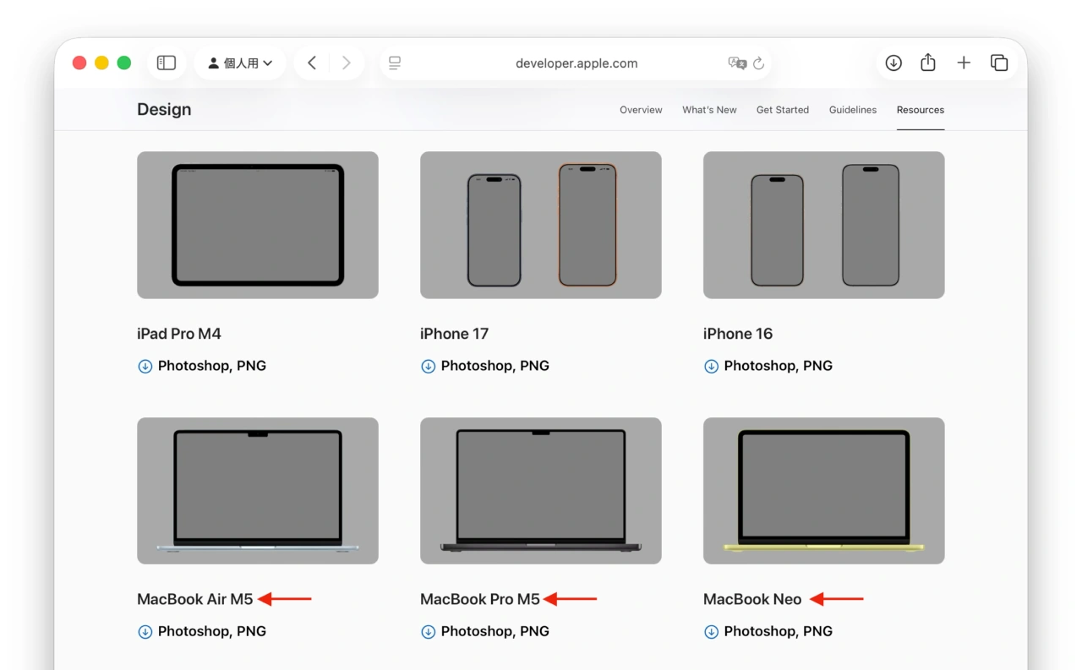
Task: Select the iPhone 16 preview thumbnail
Action: click(x=822, y=225)
